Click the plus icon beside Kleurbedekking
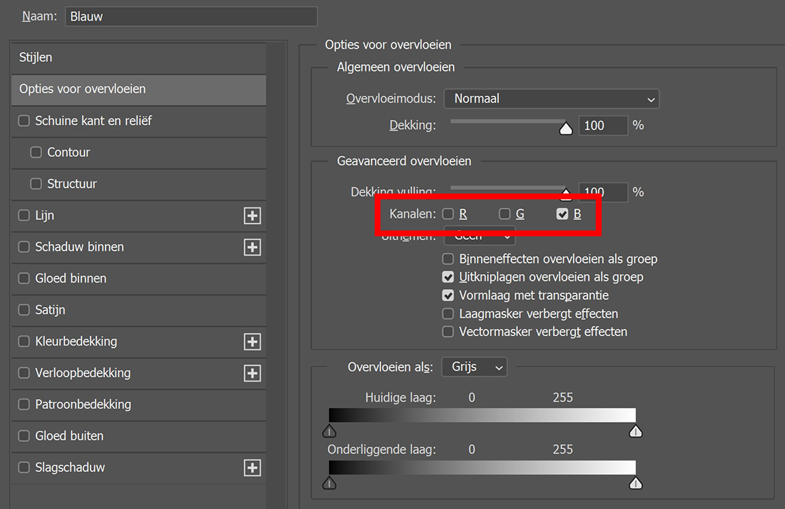Viewport: 785px width, 509px height. pyautogui.click(x=252, y=342)
